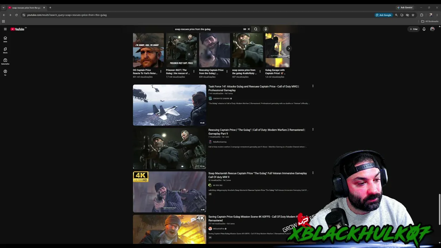
Task: Open the YouTube guide hamburger menu
Action: tap(5, 29)
